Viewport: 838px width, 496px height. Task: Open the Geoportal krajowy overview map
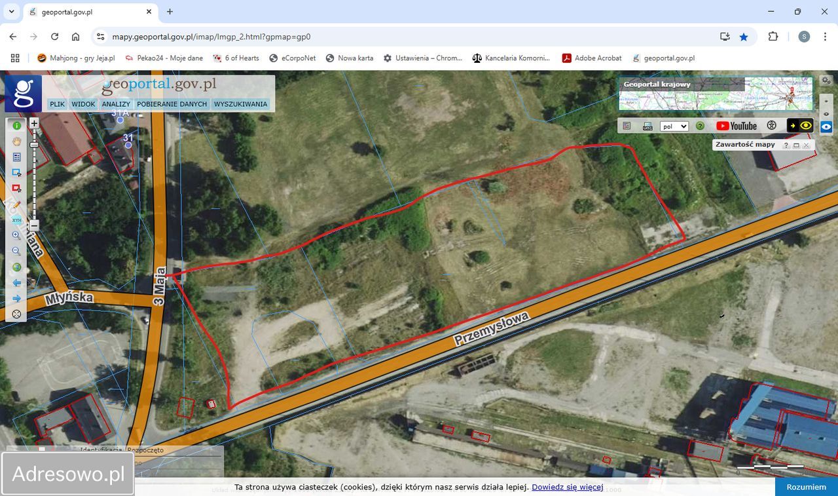[716, 94]
